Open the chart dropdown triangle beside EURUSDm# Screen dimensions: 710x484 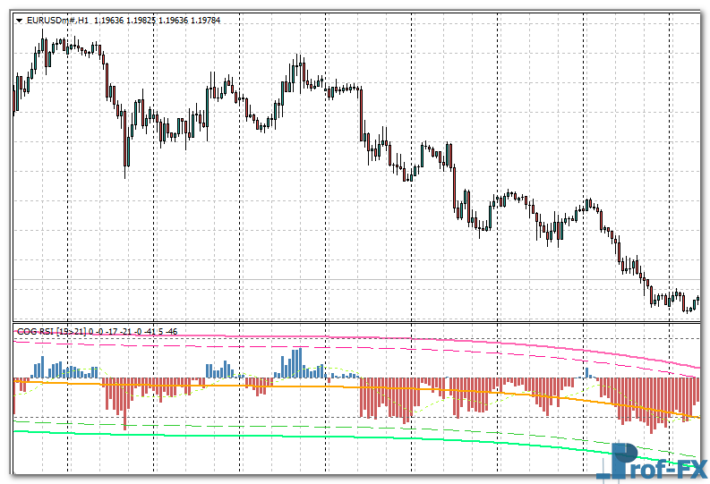[20, 20]
